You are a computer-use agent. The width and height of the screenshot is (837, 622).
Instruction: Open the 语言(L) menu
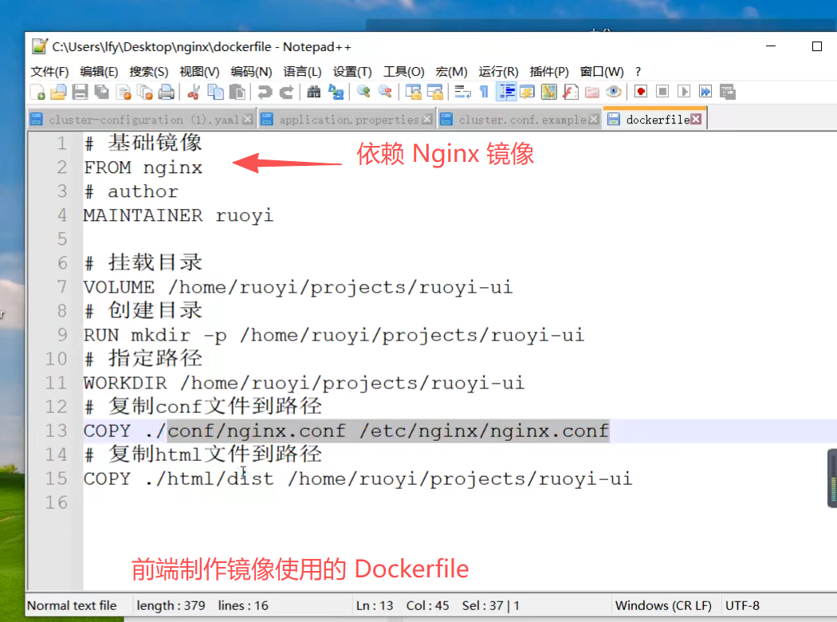point(302,72)
